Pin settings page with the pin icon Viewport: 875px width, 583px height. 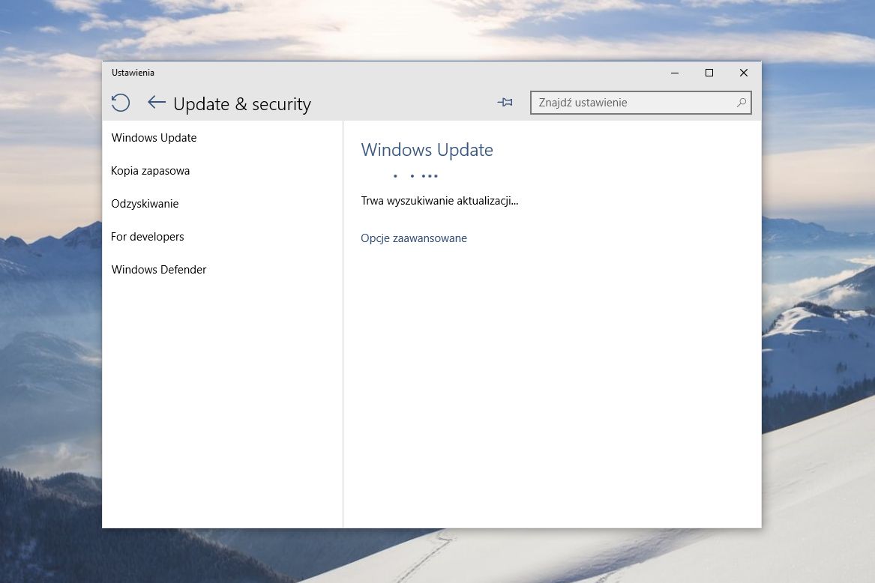pos(505,102)
